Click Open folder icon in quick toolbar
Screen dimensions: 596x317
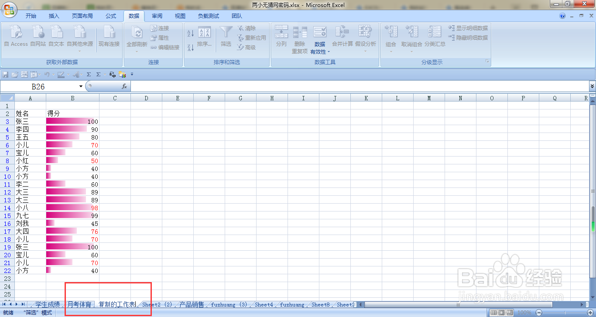15,75
